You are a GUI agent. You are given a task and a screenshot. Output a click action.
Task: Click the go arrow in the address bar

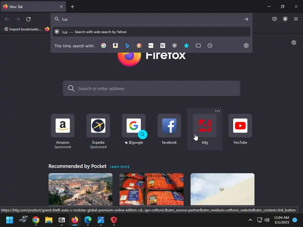click(246, 19)
